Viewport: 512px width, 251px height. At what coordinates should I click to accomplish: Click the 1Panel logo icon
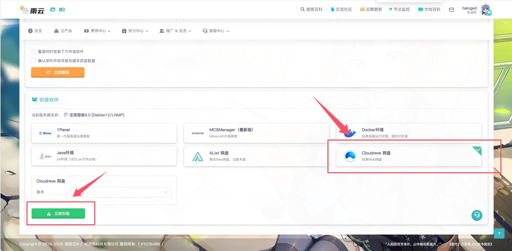coord(45,133)
